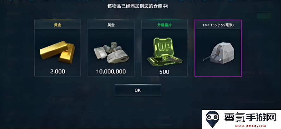Click the 美金 card header label
Image resolution: width=281 pixels, height=129 pixels.
[111, 25]
